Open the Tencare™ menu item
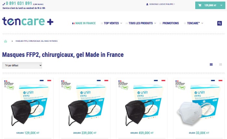Viewport: 227px width, 139px height. (193, 23)
